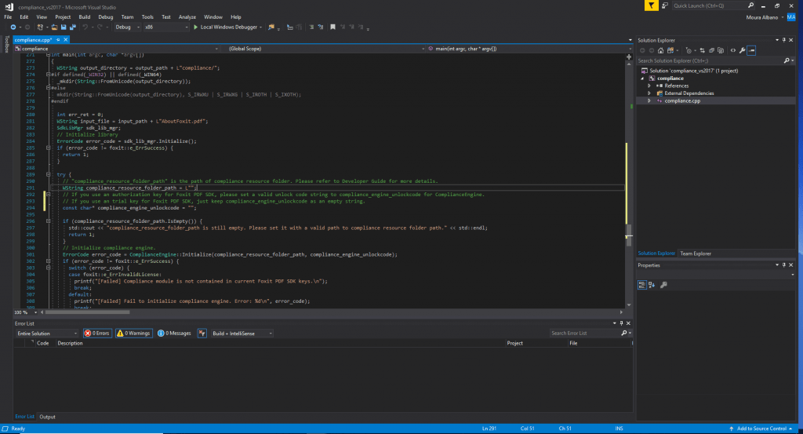The image size is (803, 434).
Task: Expand the External Dependencies node
Action: point(649,93)
